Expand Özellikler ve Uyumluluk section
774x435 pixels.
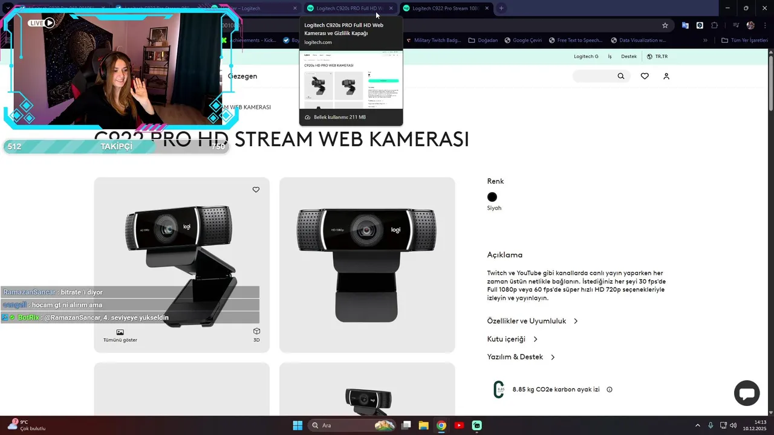click(533, 321)
